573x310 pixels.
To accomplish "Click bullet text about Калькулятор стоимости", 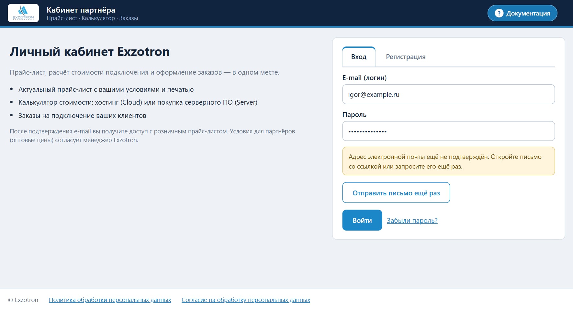I will point(138,102).
